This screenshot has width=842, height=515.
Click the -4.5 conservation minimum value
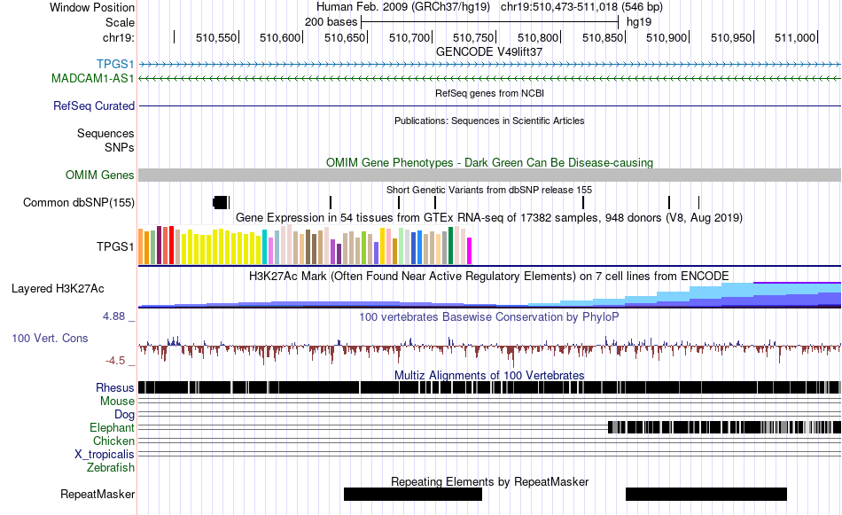click(x=115, y=361)
